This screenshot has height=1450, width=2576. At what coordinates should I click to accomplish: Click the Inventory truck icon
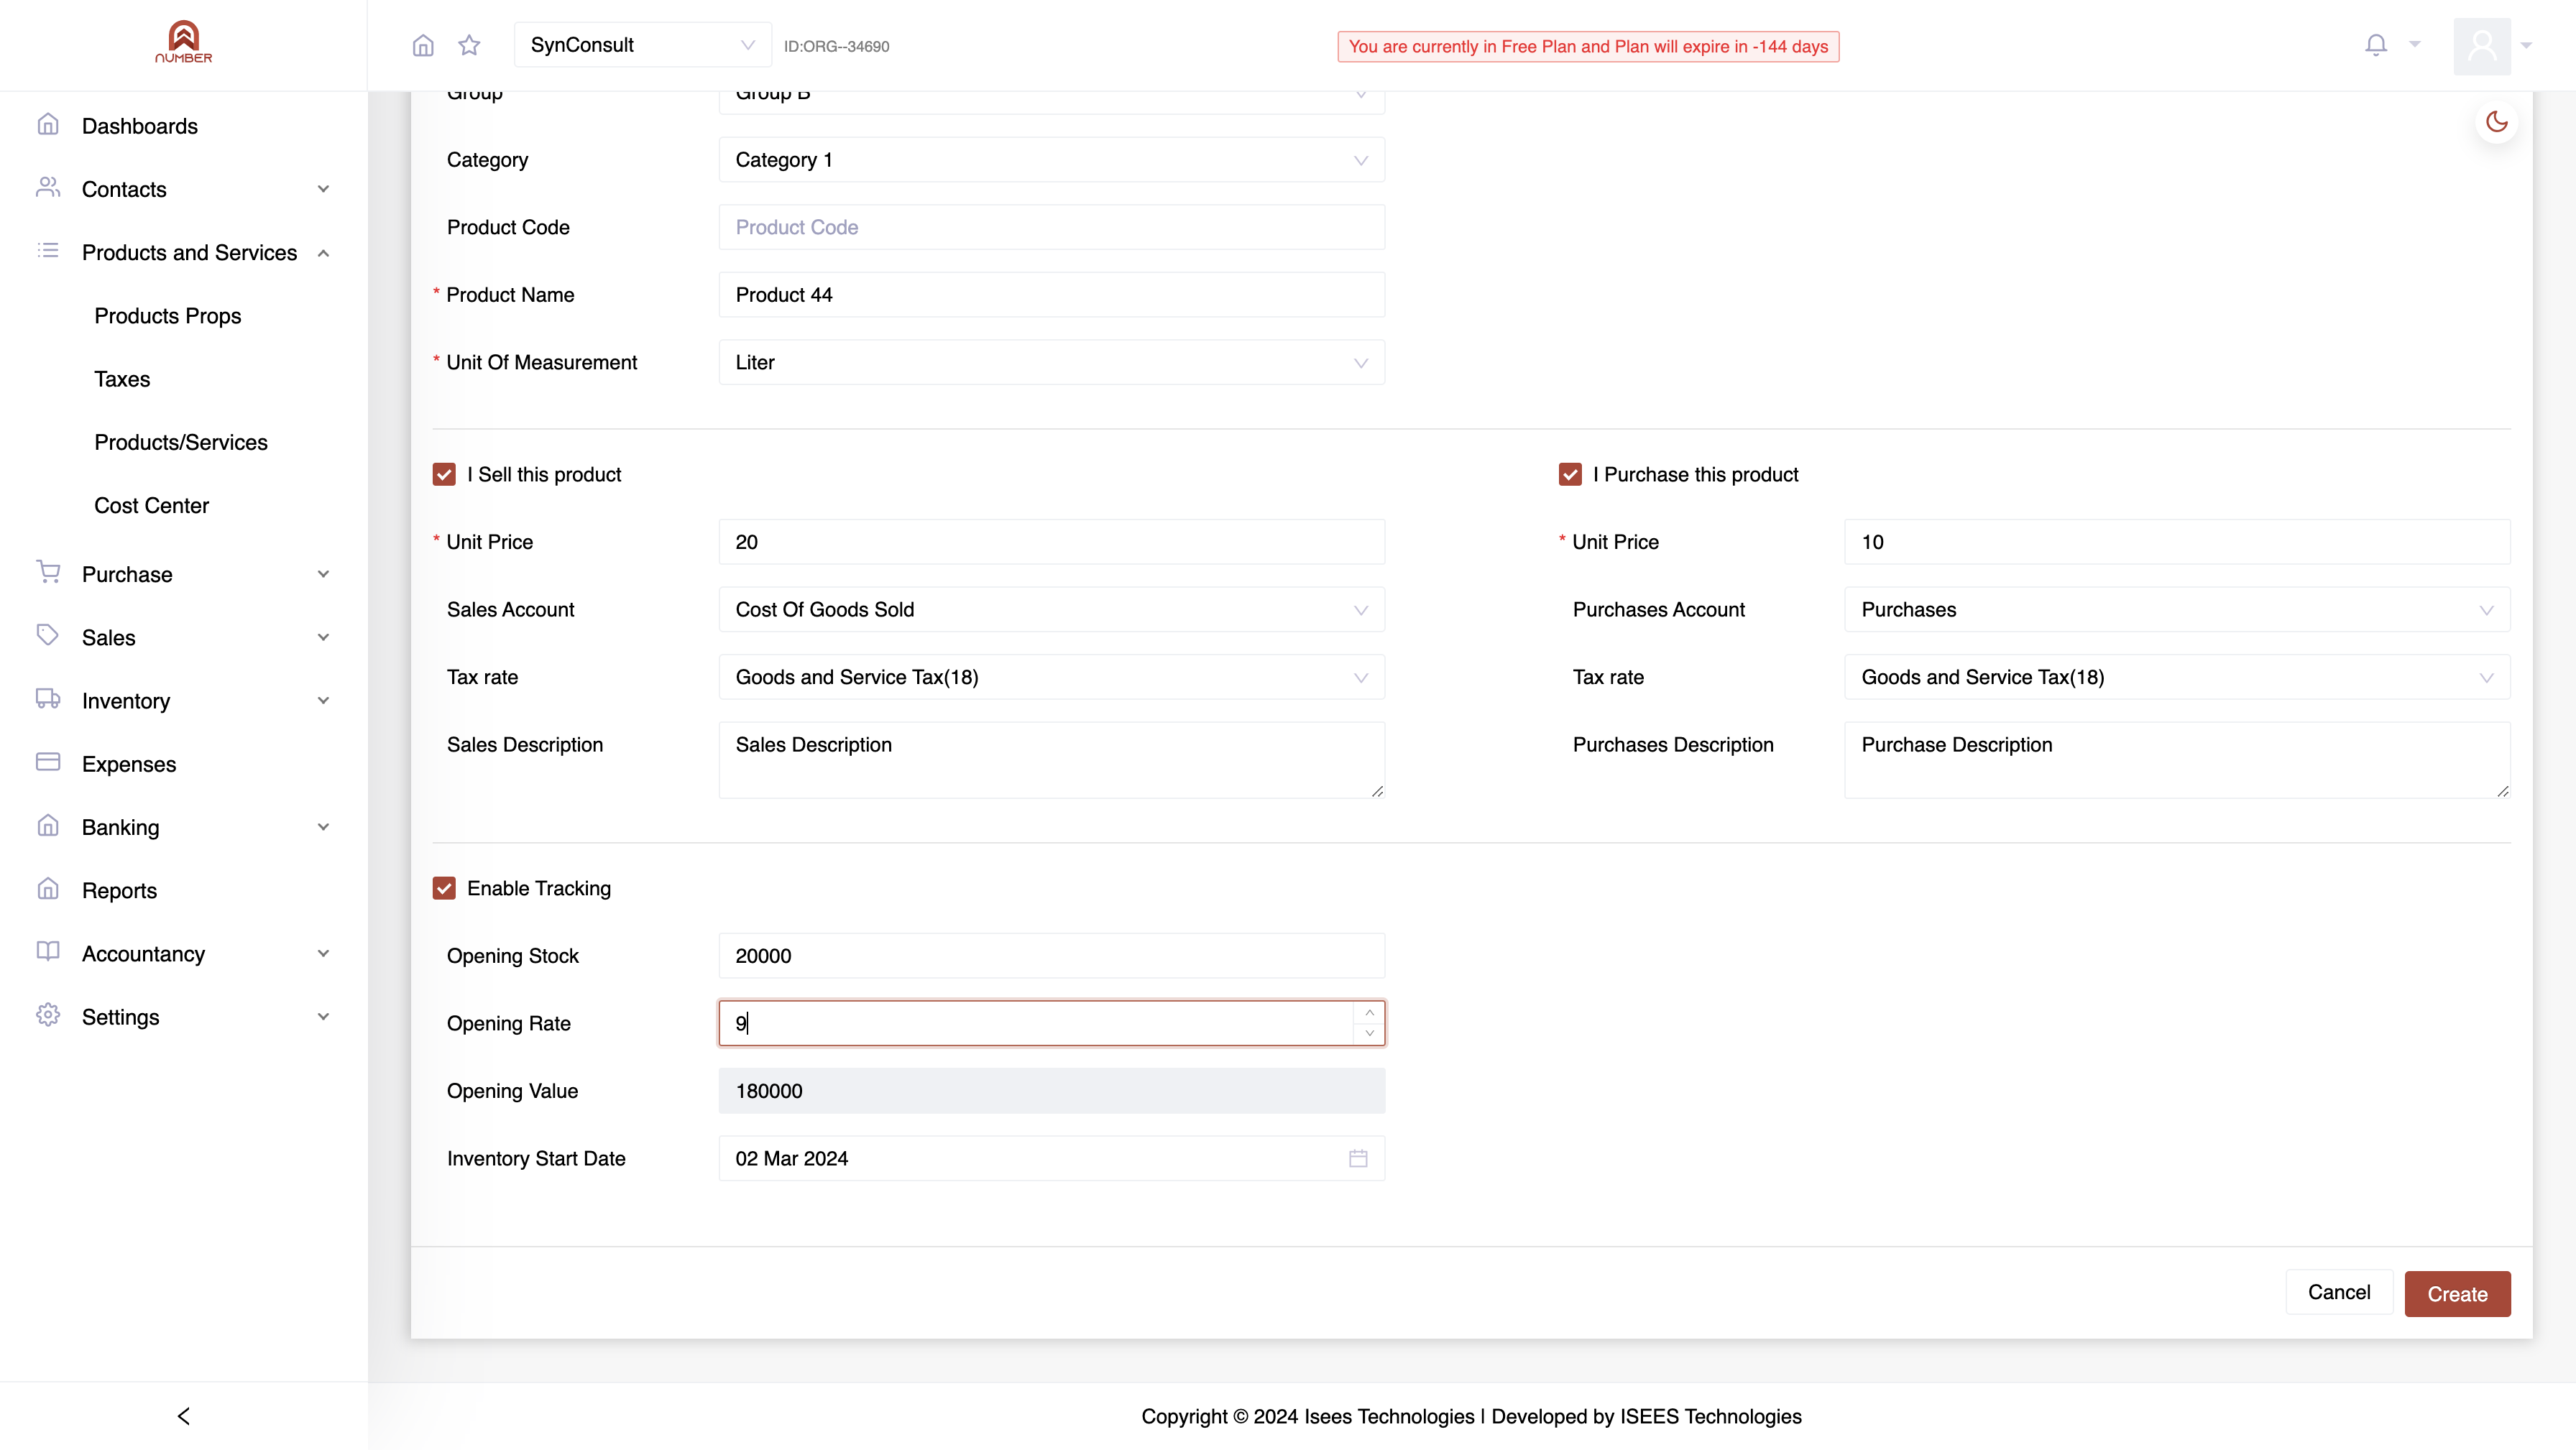point(48,699)
